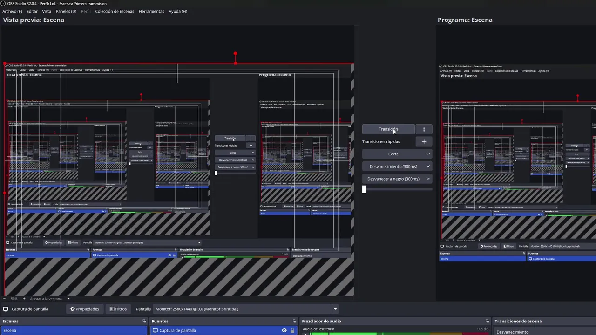Open Filtros for the selected source
The height and width of the screenshot is (335, 596).
tap(118, 309)
